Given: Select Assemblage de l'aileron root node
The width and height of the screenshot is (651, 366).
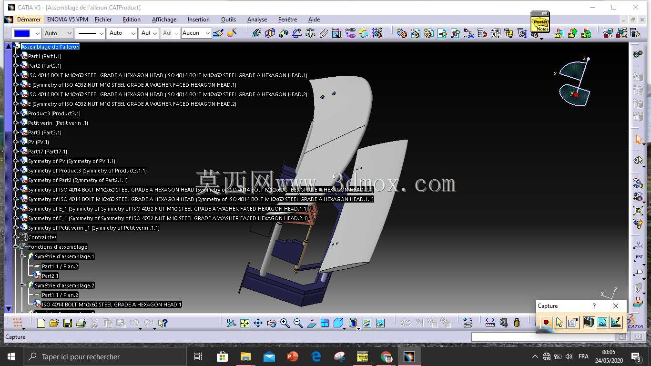Looking at the screenshot, I should click(51, 47).
